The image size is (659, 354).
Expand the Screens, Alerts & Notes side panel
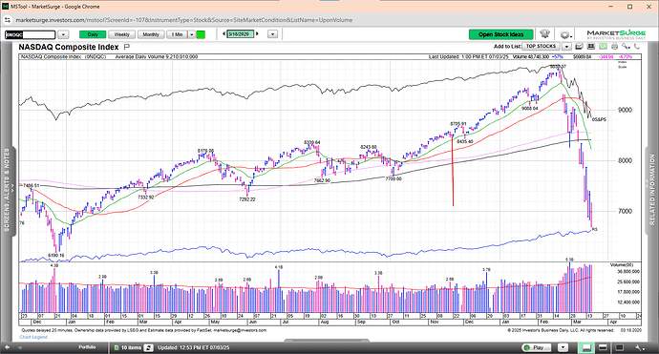click(x=8, y=190)
